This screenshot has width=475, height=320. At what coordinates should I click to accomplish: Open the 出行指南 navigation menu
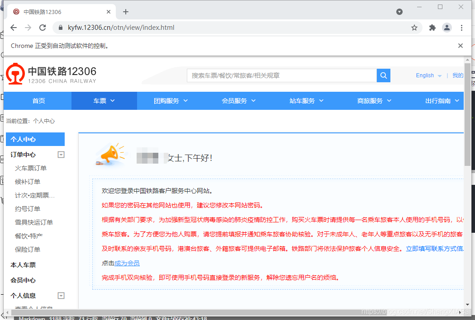(442, 101)
